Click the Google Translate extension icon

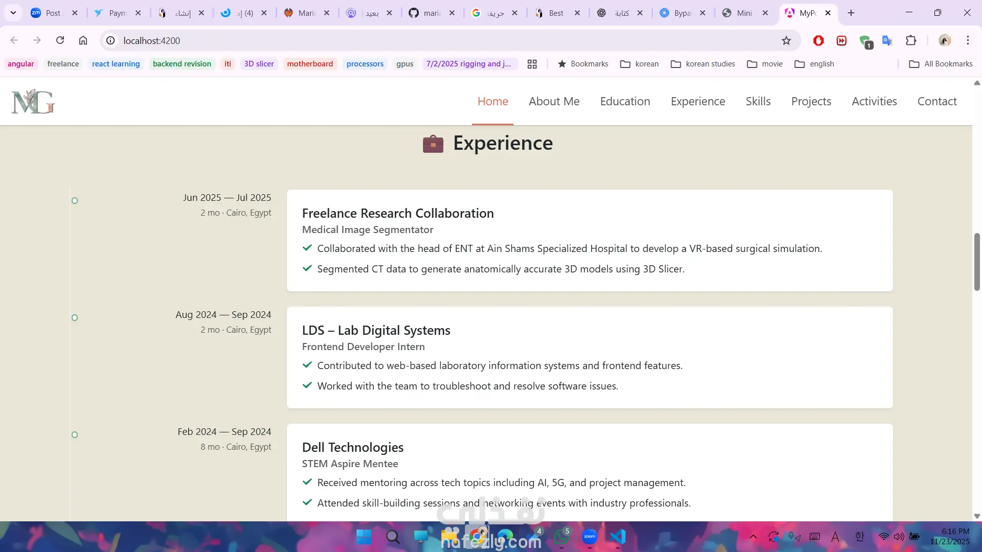click(887, 40)
